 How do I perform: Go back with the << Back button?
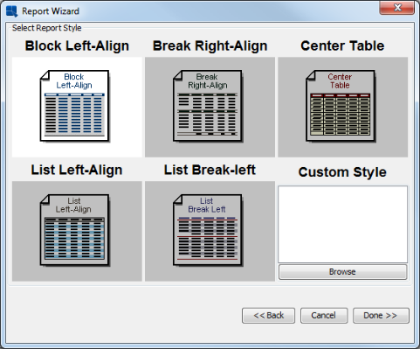click(x=268, y=316)
